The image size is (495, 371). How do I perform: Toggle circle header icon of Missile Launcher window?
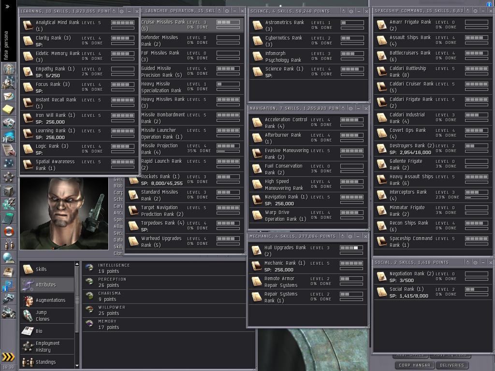(x=227, y=11)
